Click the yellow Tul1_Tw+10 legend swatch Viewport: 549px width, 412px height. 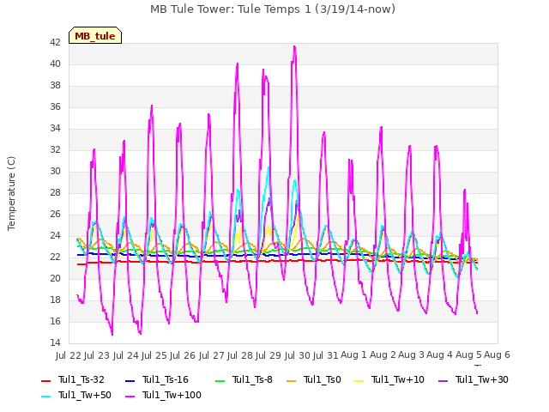pyautogui.click(x=359, y=381)
